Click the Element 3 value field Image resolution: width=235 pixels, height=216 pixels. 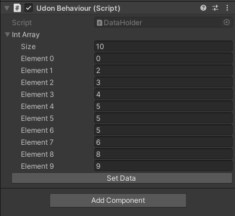163,95
